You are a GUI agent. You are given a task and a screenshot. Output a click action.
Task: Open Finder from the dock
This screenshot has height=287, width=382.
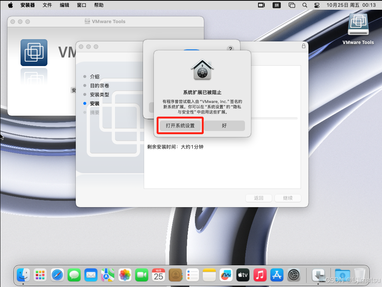[x=24, y=275]
